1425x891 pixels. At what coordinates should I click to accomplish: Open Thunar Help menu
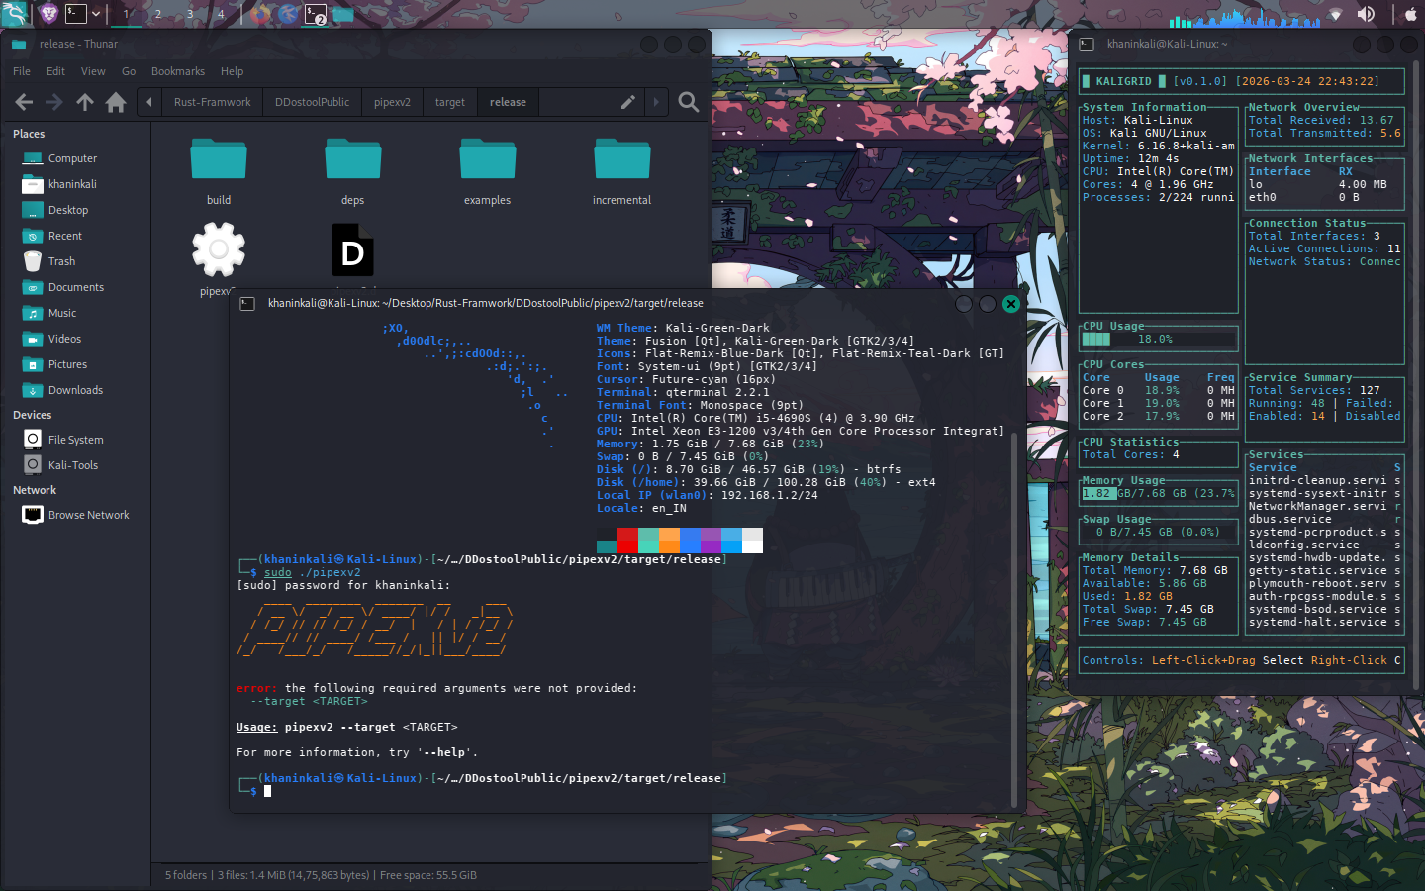(232, 71)
